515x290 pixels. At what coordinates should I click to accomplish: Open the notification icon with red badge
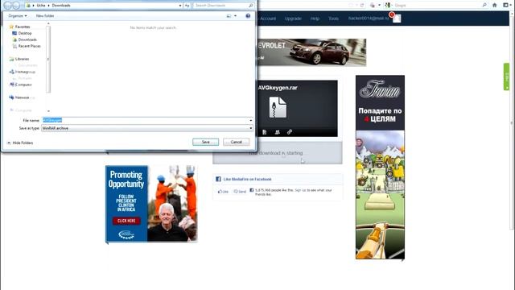click(396, 18)
